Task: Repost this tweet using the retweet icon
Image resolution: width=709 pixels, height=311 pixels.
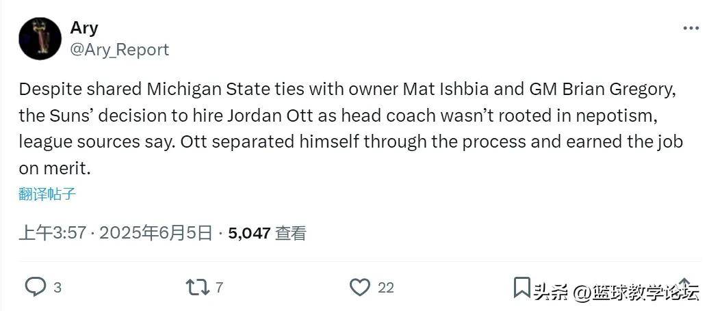Action: point(197,287)
